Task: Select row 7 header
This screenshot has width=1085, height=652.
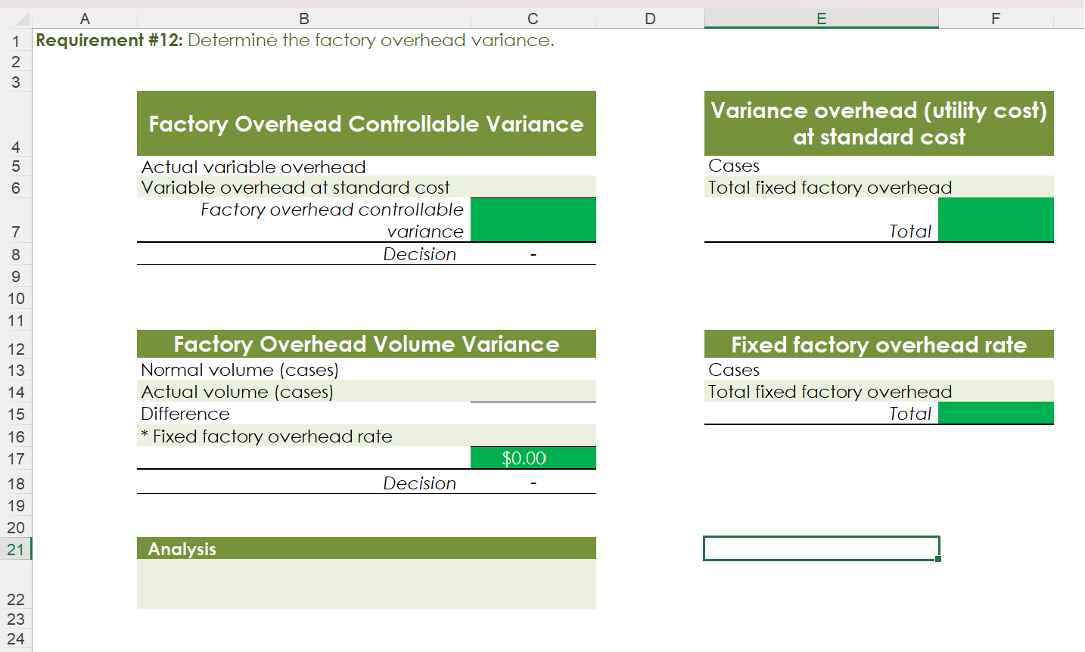Action: [x=16, y=220]
